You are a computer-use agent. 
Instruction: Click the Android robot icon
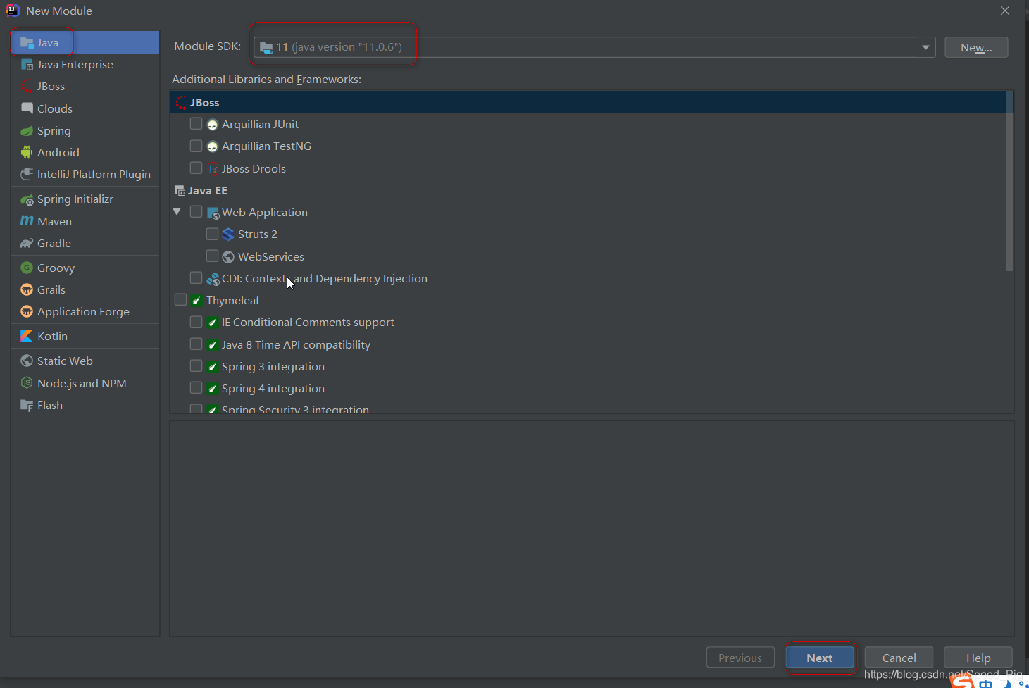coord(27,152)
